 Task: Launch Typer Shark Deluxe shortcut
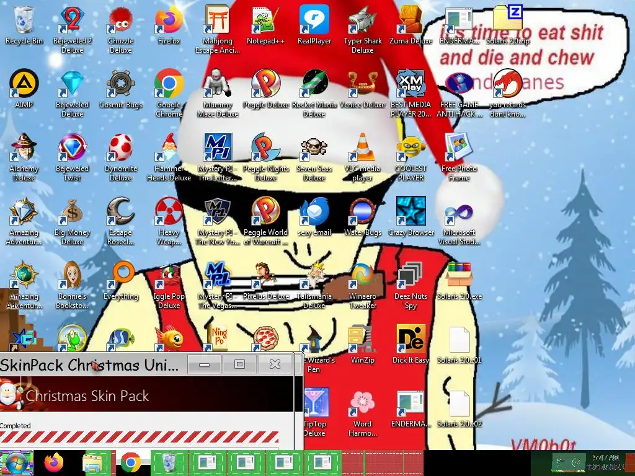point(362,30)
